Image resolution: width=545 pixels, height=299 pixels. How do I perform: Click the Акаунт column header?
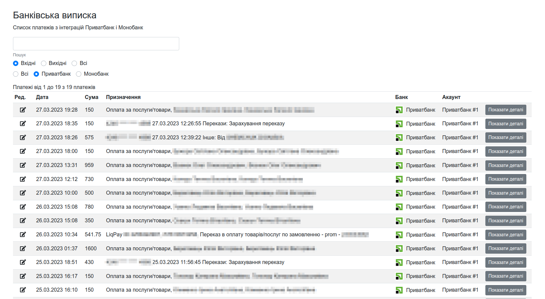point(451,97)
